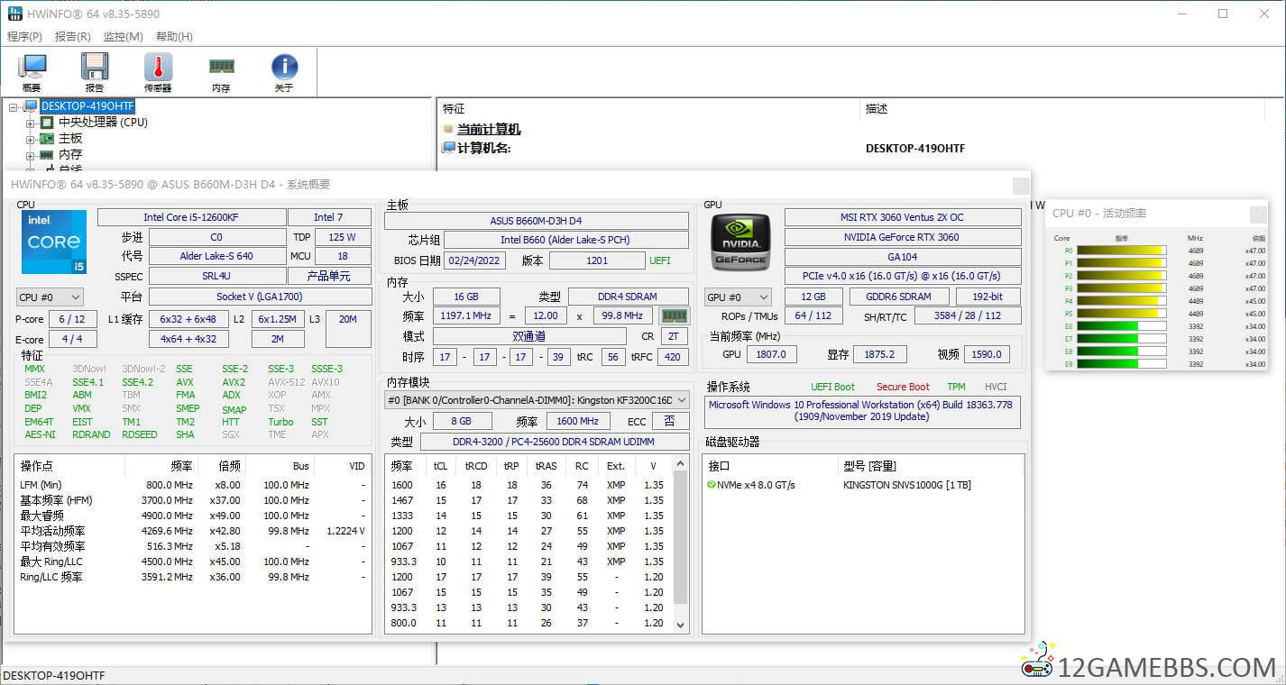Image resolution: width=1286 pixels, height=685 pixels.
Task: Collapse the DESKTOP-419OHTF tree root
Action: (14, 106)
